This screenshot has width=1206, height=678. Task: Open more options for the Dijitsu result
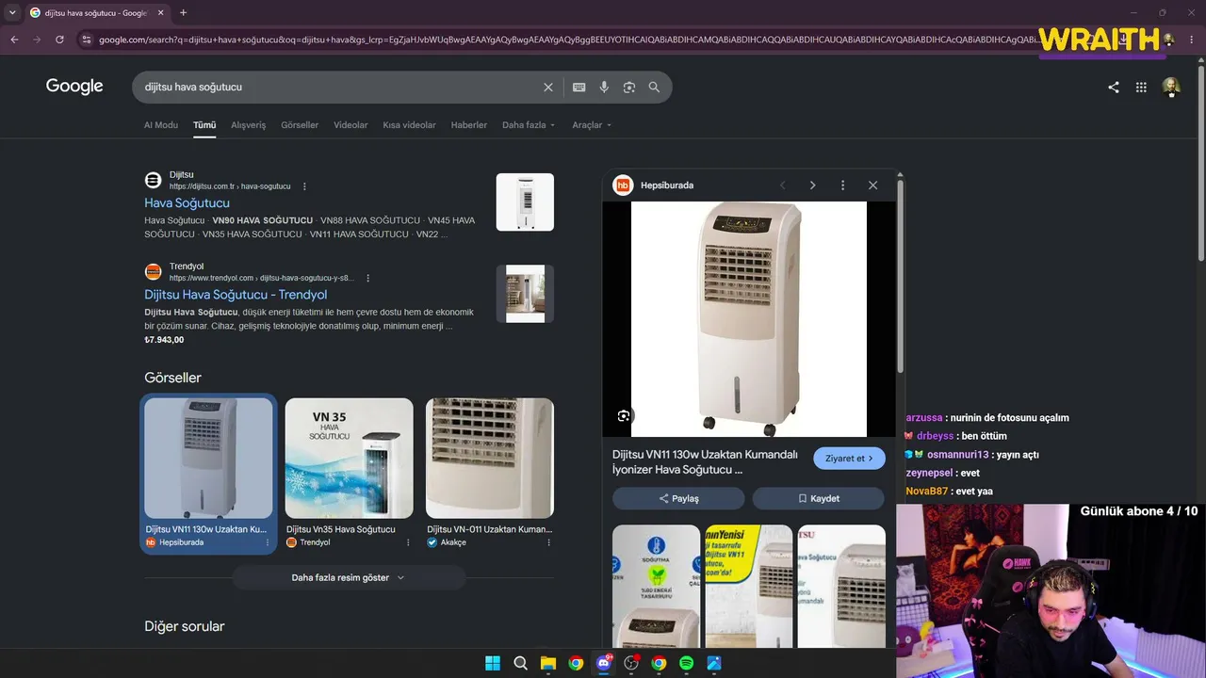[x=304, y=186]
